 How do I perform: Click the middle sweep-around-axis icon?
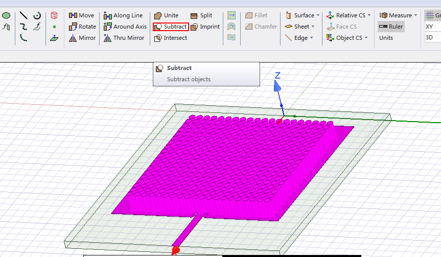click(231, 27)
